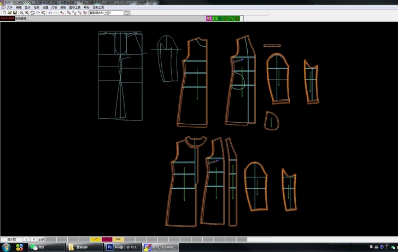Image resolution: width=398 pixels, height=252 pixels.
Task: Click the blue help tray icon
Action: pos(382,247)
